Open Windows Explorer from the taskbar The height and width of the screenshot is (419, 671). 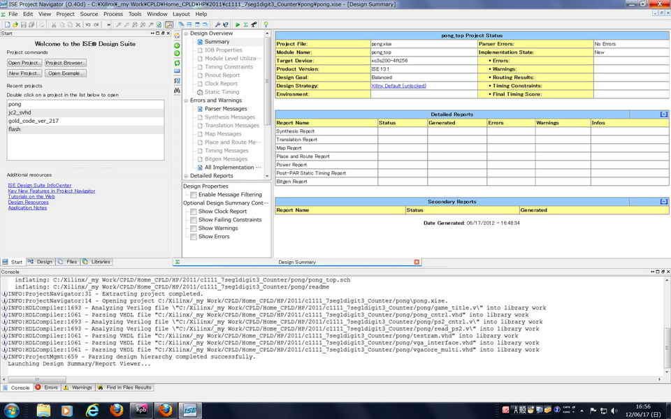click(43, 411)
